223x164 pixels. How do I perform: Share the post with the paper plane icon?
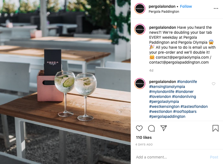coord(163,128)
